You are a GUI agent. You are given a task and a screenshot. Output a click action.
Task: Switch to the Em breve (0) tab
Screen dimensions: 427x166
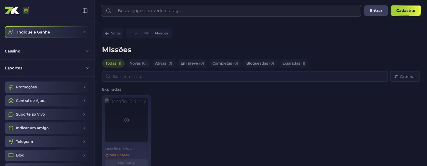pyautogui.click(x=192, y=63)
